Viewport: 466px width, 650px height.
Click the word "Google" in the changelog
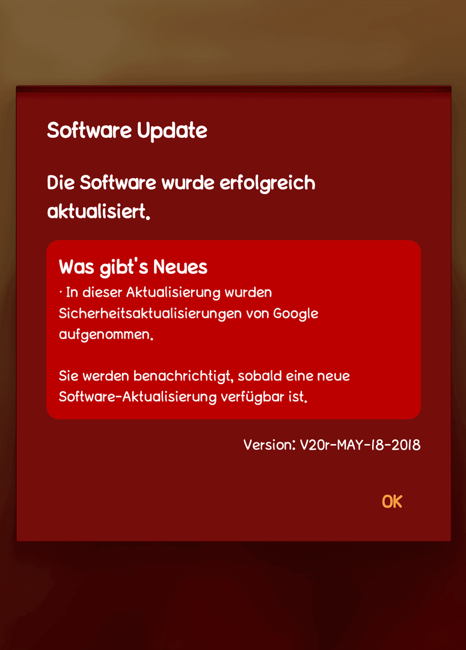[x=296, y=314]
